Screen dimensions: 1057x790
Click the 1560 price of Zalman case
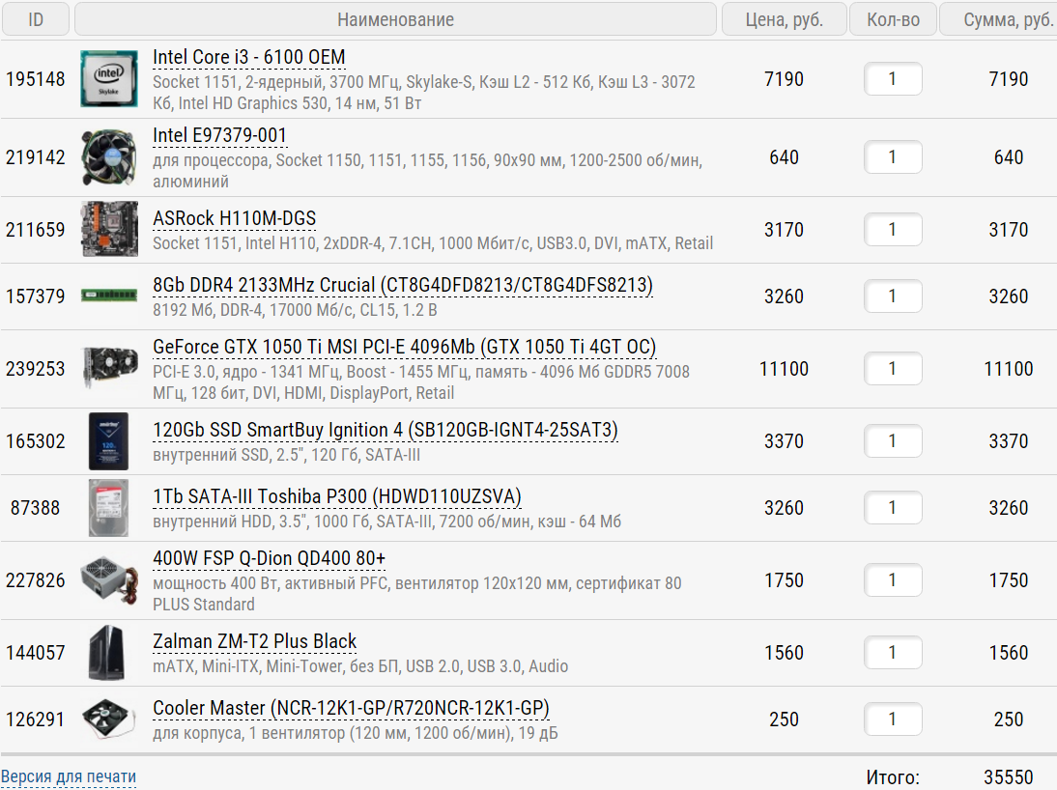click(784, 653)
